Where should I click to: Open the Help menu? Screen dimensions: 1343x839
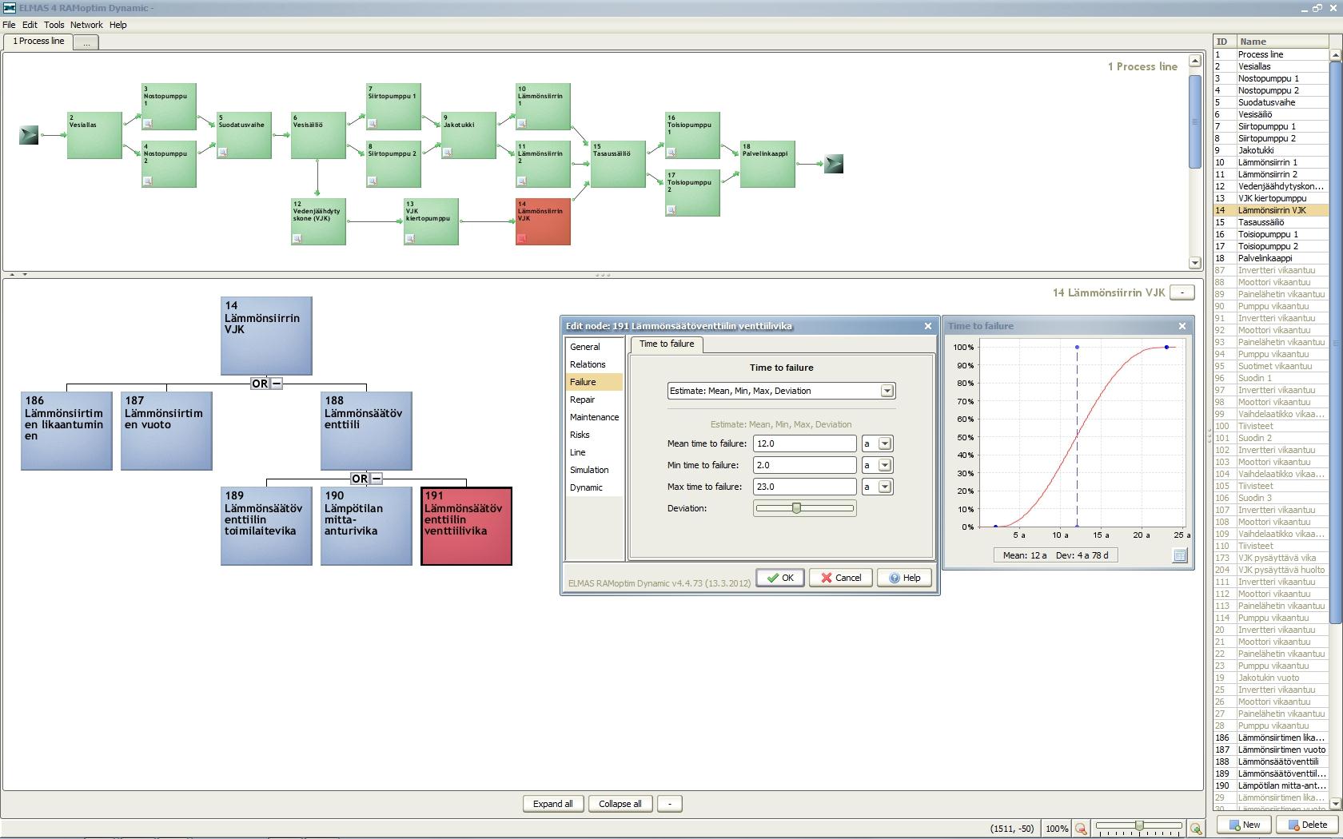(118, 25)
